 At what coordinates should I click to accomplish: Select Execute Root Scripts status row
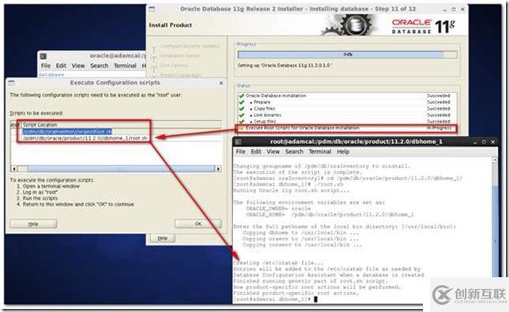click(x=347, y=128)
